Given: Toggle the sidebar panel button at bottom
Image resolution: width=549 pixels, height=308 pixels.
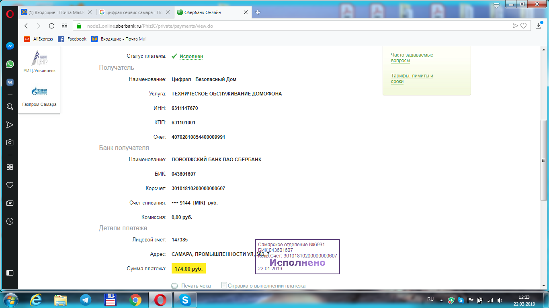Looking at the screenshot, I should (10, 273).
